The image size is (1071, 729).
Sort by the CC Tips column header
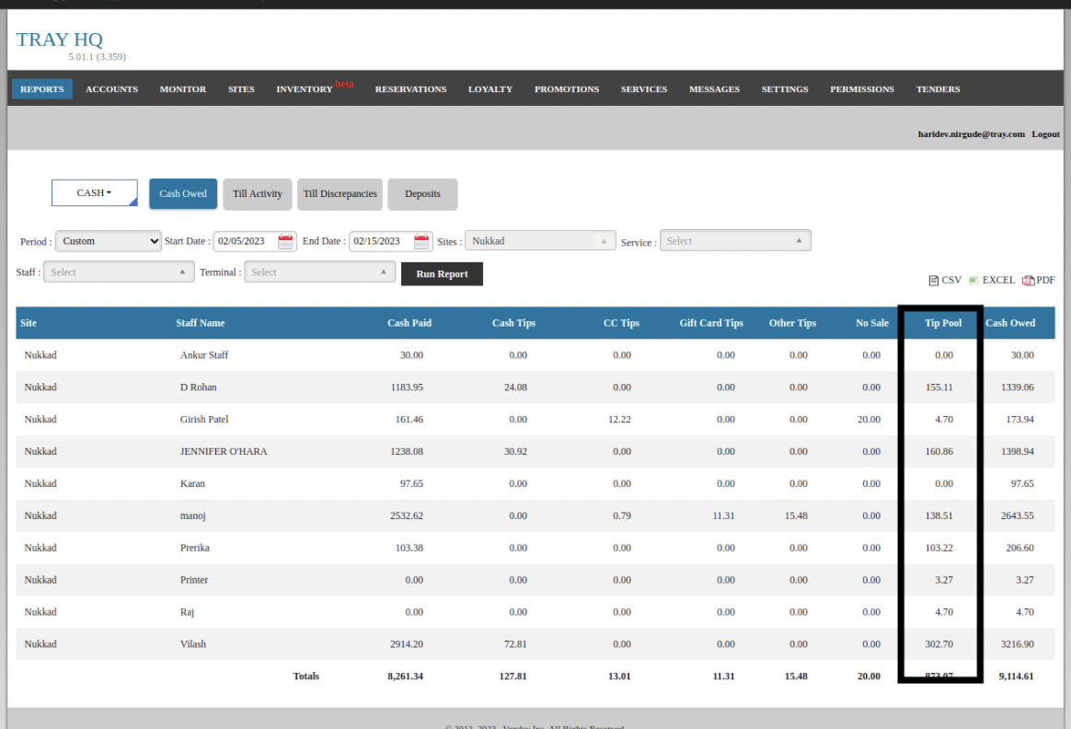(x=621, y=322)
